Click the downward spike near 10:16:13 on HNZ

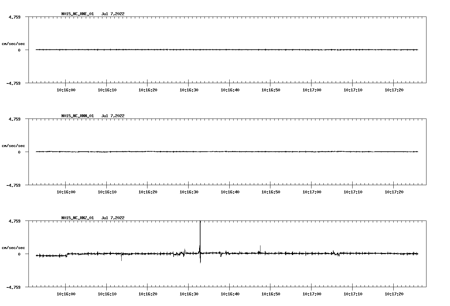[121, 257]
